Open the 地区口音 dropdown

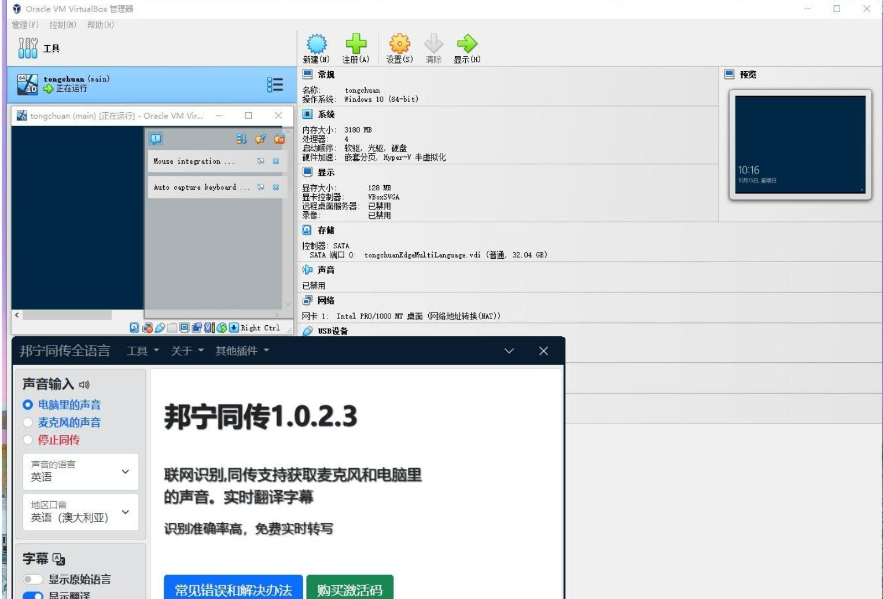click(x=81, y=512)
